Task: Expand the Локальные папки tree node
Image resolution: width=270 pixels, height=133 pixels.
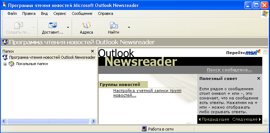Action: click(5, 64)
